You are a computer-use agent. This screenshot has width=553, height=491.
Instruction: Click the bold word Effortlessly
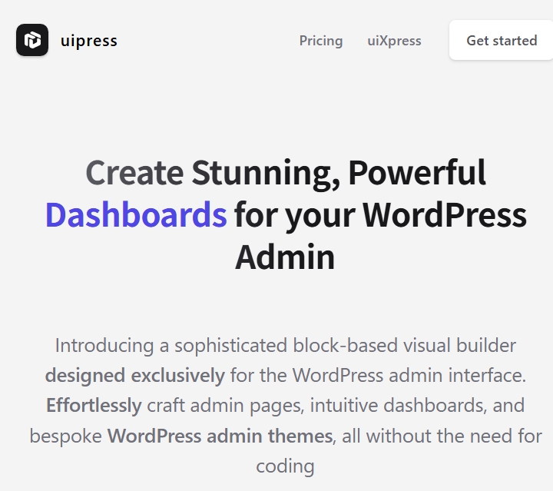click(x=94, y=405)
